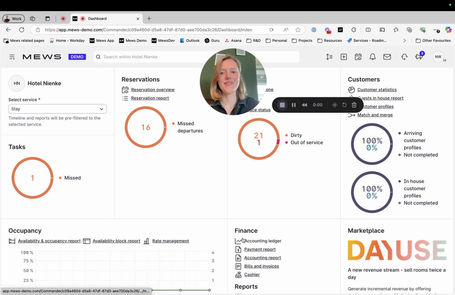Open the Outlook bookmark

click(x=189, y=40)
